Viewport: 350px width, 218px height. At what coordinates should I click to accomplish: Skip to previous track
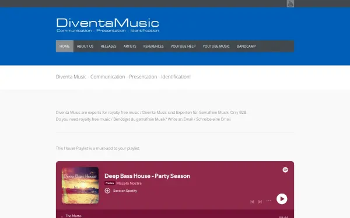[252, 202]
